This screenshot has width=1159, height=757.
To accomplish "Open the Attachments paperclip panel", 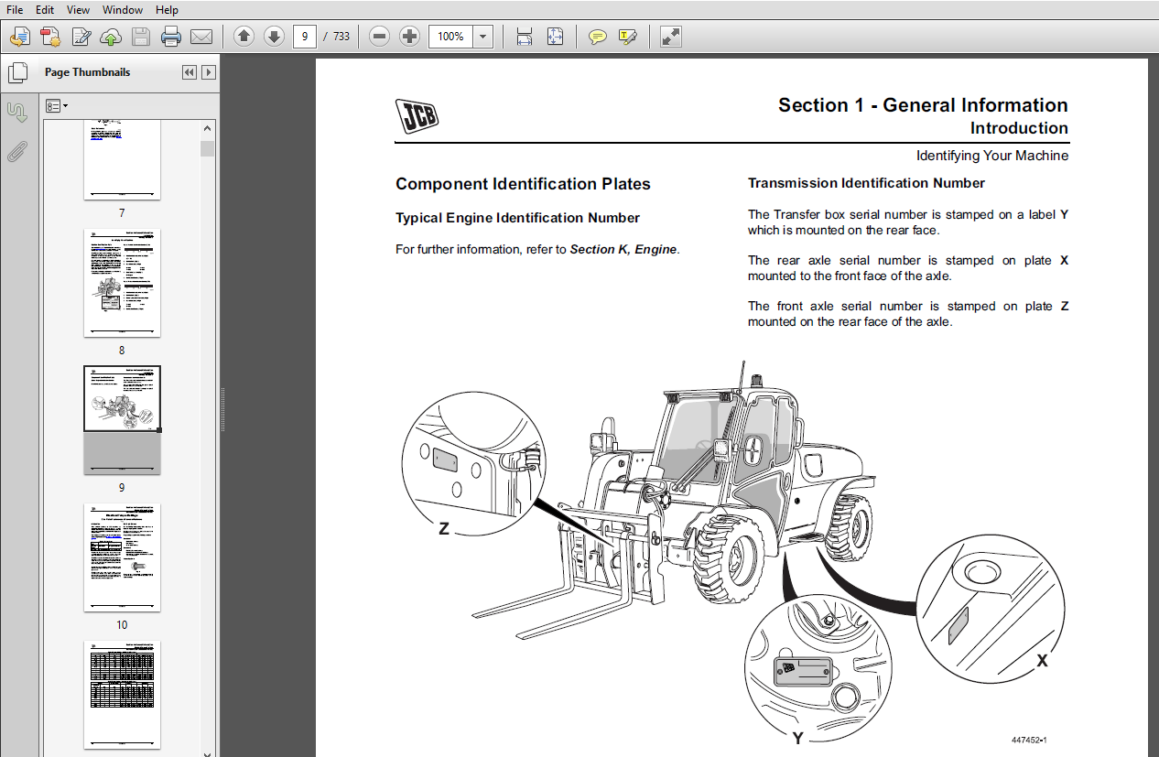I will [x=16, y=152].
